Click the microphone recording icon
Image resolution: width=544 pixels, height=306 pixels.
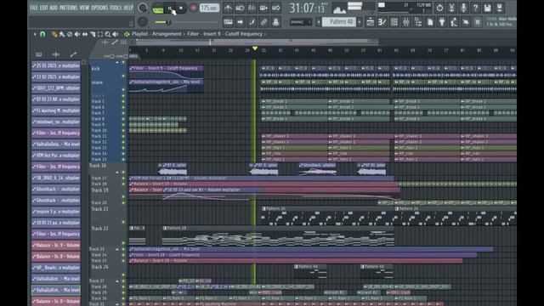(x=463, y=8)
